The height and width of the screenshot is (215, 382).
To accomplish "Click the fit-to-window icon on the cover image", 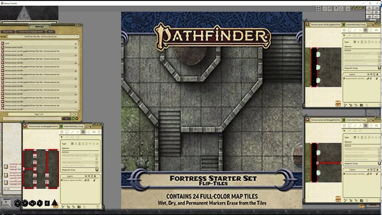I will tap(318, 9).
